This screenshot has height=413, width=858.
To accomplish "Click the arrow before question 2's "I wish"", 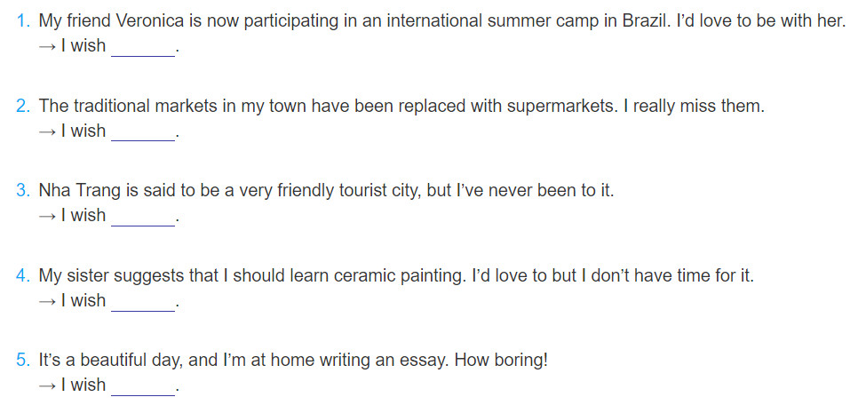I will pyautogui.click(x=47, y=131).
